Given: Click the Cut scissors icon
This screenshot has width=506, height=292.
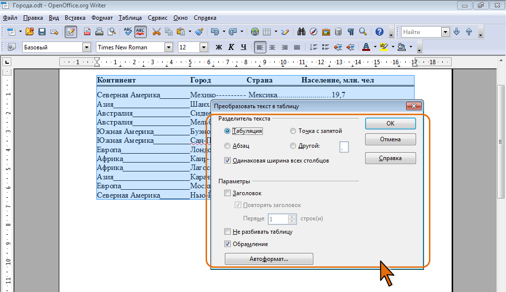Looking at the screenshot, I should click(x=157, y=32).
